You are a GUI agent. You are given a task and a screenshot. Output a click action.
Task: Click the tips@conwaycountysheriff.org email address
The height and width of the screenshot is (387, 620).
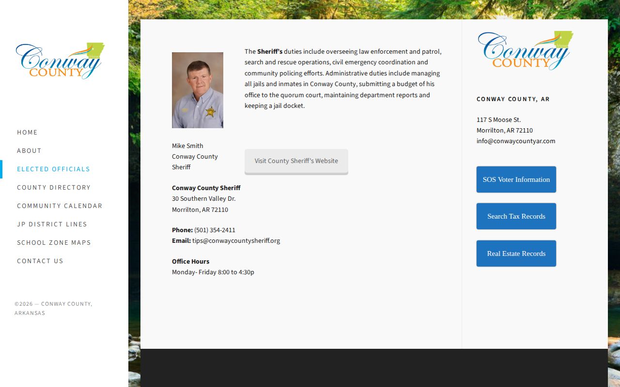click(236, 240)
